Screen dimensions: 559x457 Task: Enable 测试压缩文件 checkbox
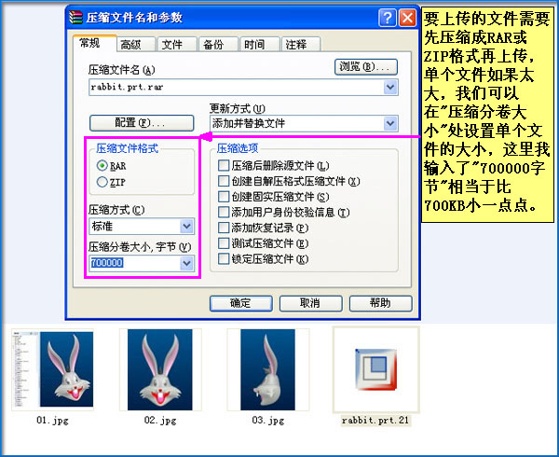click(x=224, y=243)
